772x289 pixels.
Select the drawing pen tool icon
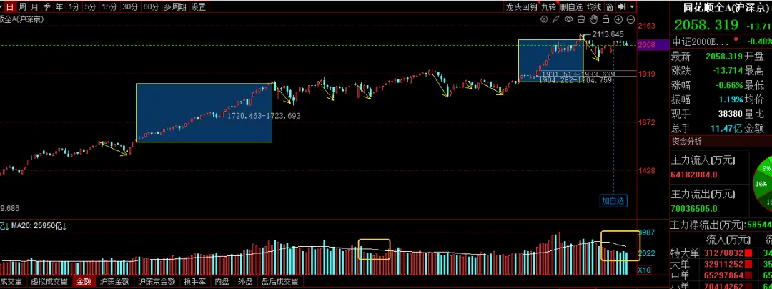(x=556, y=19)
